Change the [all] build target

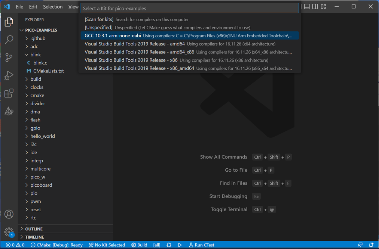(x=157, y=245)
